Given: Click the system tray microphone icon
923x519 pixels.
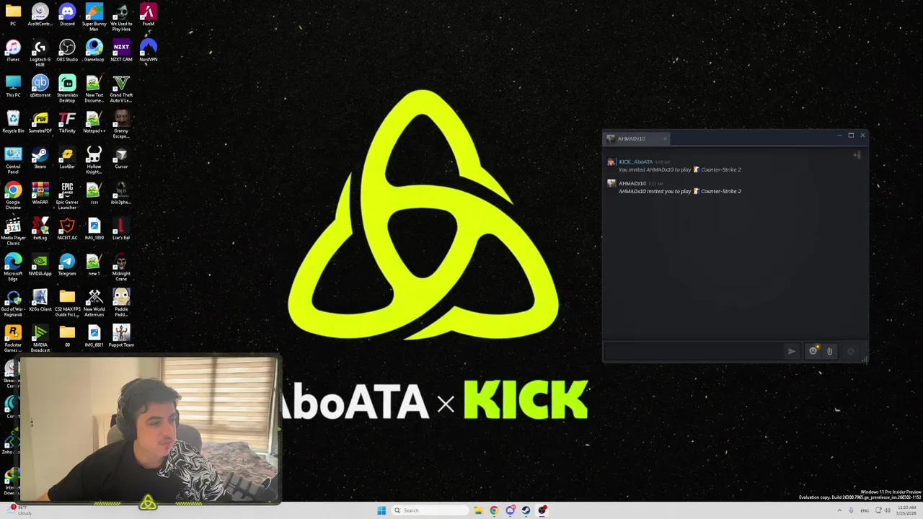Looking at the screenshot, I should (852, 510).
